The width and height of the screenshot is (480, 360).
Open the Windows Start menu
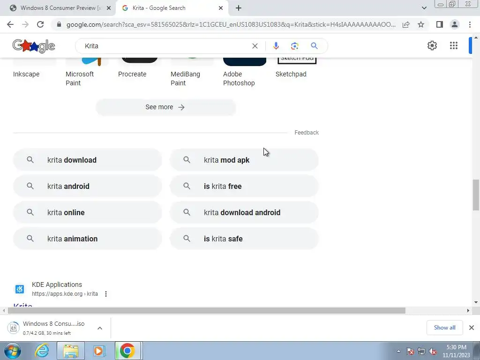click(13, 351)
